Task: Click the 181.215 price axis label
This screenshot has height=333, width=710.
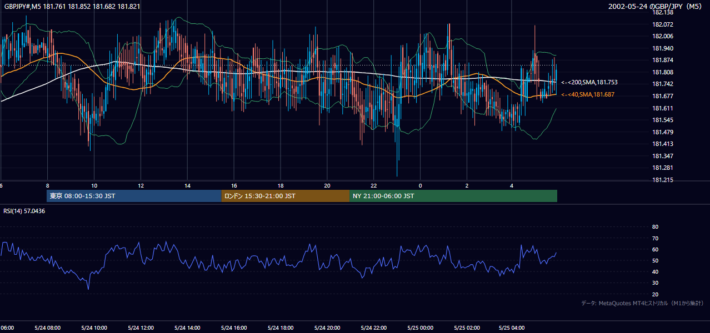Action: point(662,180)
